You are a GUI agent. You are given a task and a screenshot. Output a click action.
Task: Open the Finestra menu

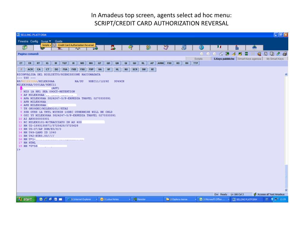pyautogui.click(x=23, y=41)
